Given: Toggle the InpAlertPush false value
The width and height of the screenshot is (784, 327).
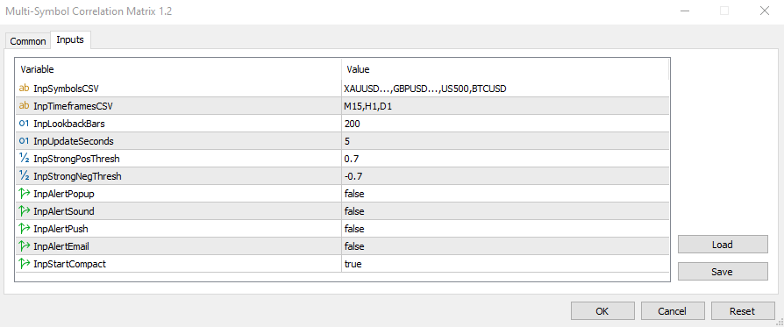Looking at the screenshot, I should point(505,229).
